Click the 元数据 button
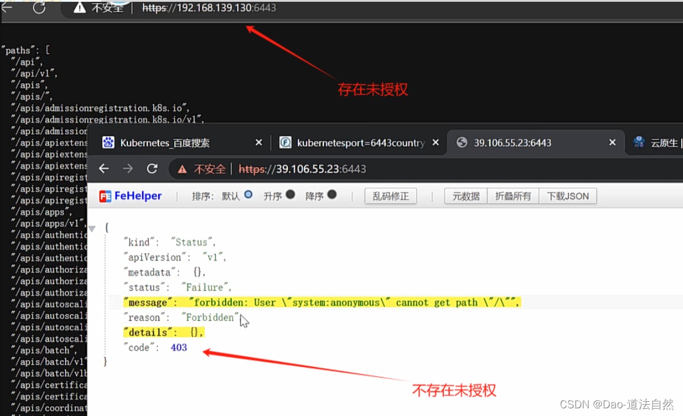683x416 pixels. (466, 196)
